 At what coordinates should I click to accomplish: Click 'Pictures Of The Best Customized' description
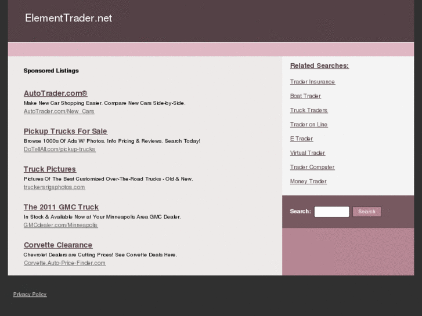tap(108, 179)
